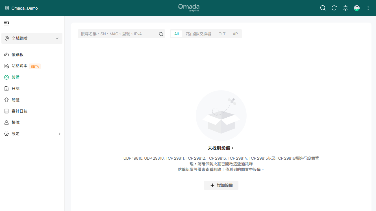
Task: Click the 審計日誌 list icon
Action: click(x=6, y=111)
